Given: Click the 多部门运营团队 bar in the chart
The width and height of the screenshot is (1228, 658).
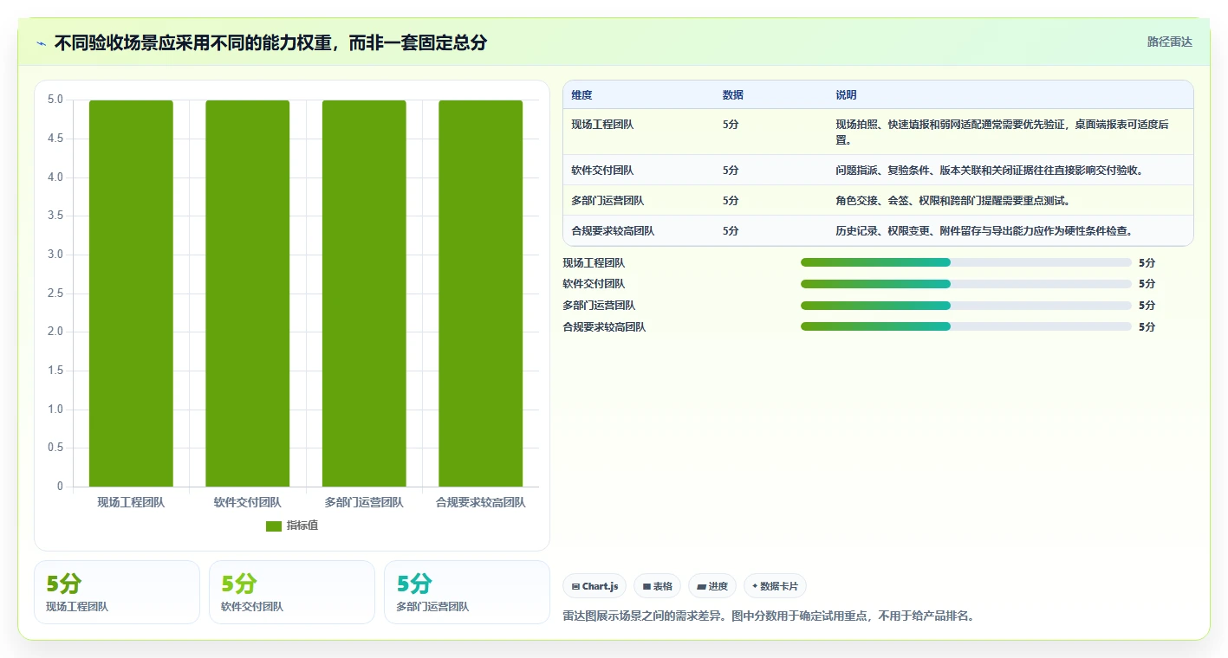Looking at the screenshot, I should [x=364, y=294].
